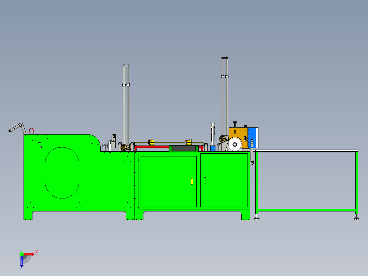Pick the green handle on the right door
The image size is (368, 276).
205,180
